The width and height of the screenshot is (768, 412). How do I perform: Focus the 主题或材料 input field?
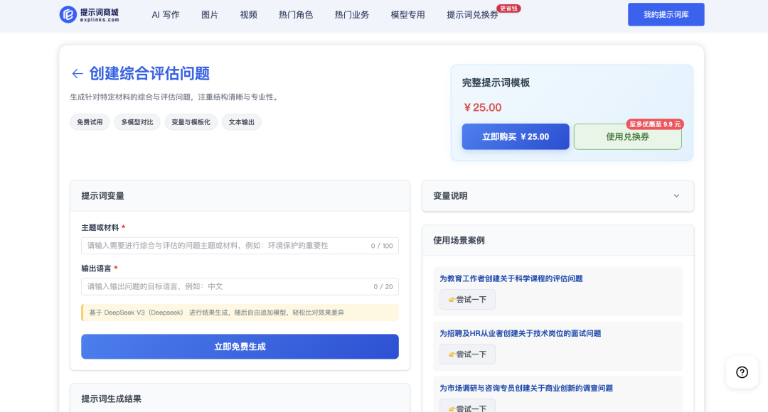pos(240,246)
